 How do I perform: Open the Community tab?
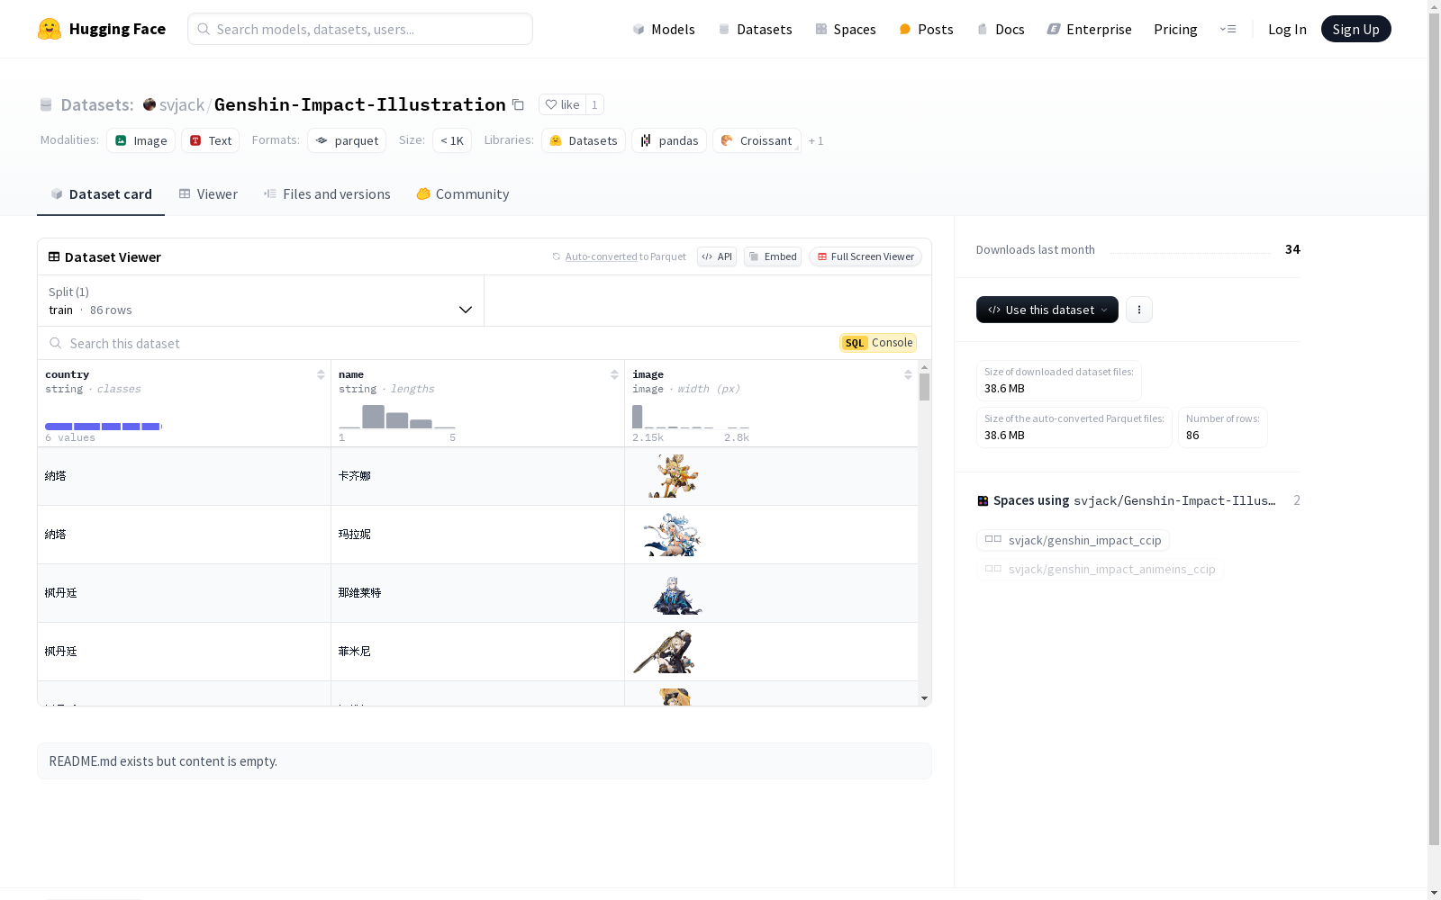[x=463, y=194]
